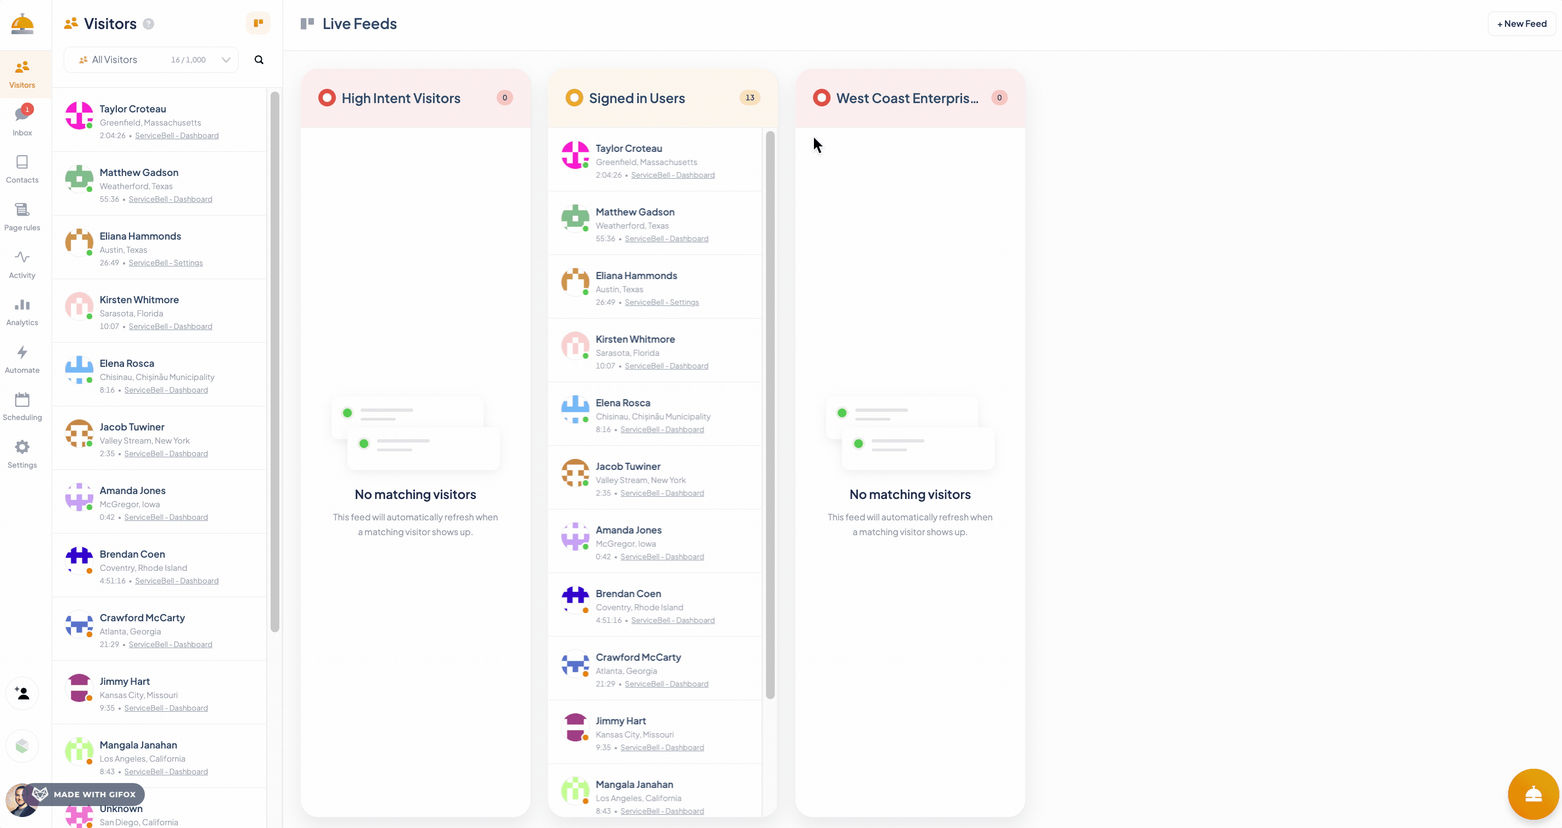Select Eliana Hammonds in Visitors list

click(160, 248)
